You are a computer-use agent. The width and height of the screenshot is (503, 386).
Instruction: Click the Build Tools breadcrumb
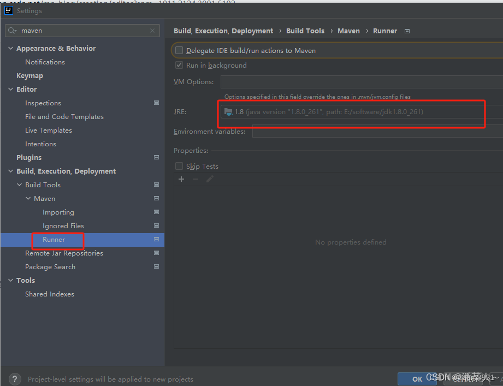coord(305,31)
